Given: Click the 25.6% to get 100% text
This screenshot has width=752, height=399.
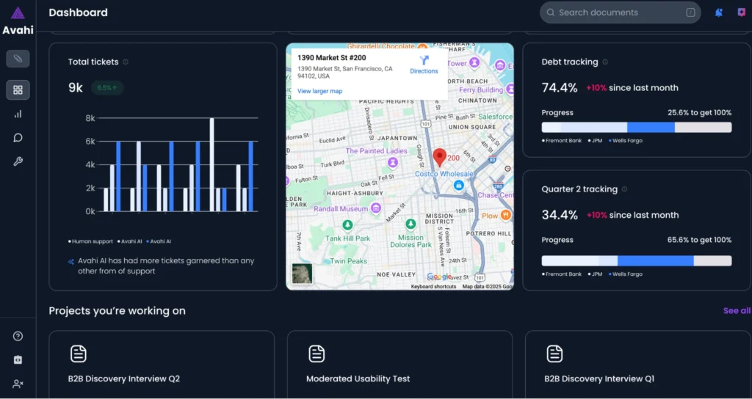Looking at the screenshot, I should click(699, 113).
